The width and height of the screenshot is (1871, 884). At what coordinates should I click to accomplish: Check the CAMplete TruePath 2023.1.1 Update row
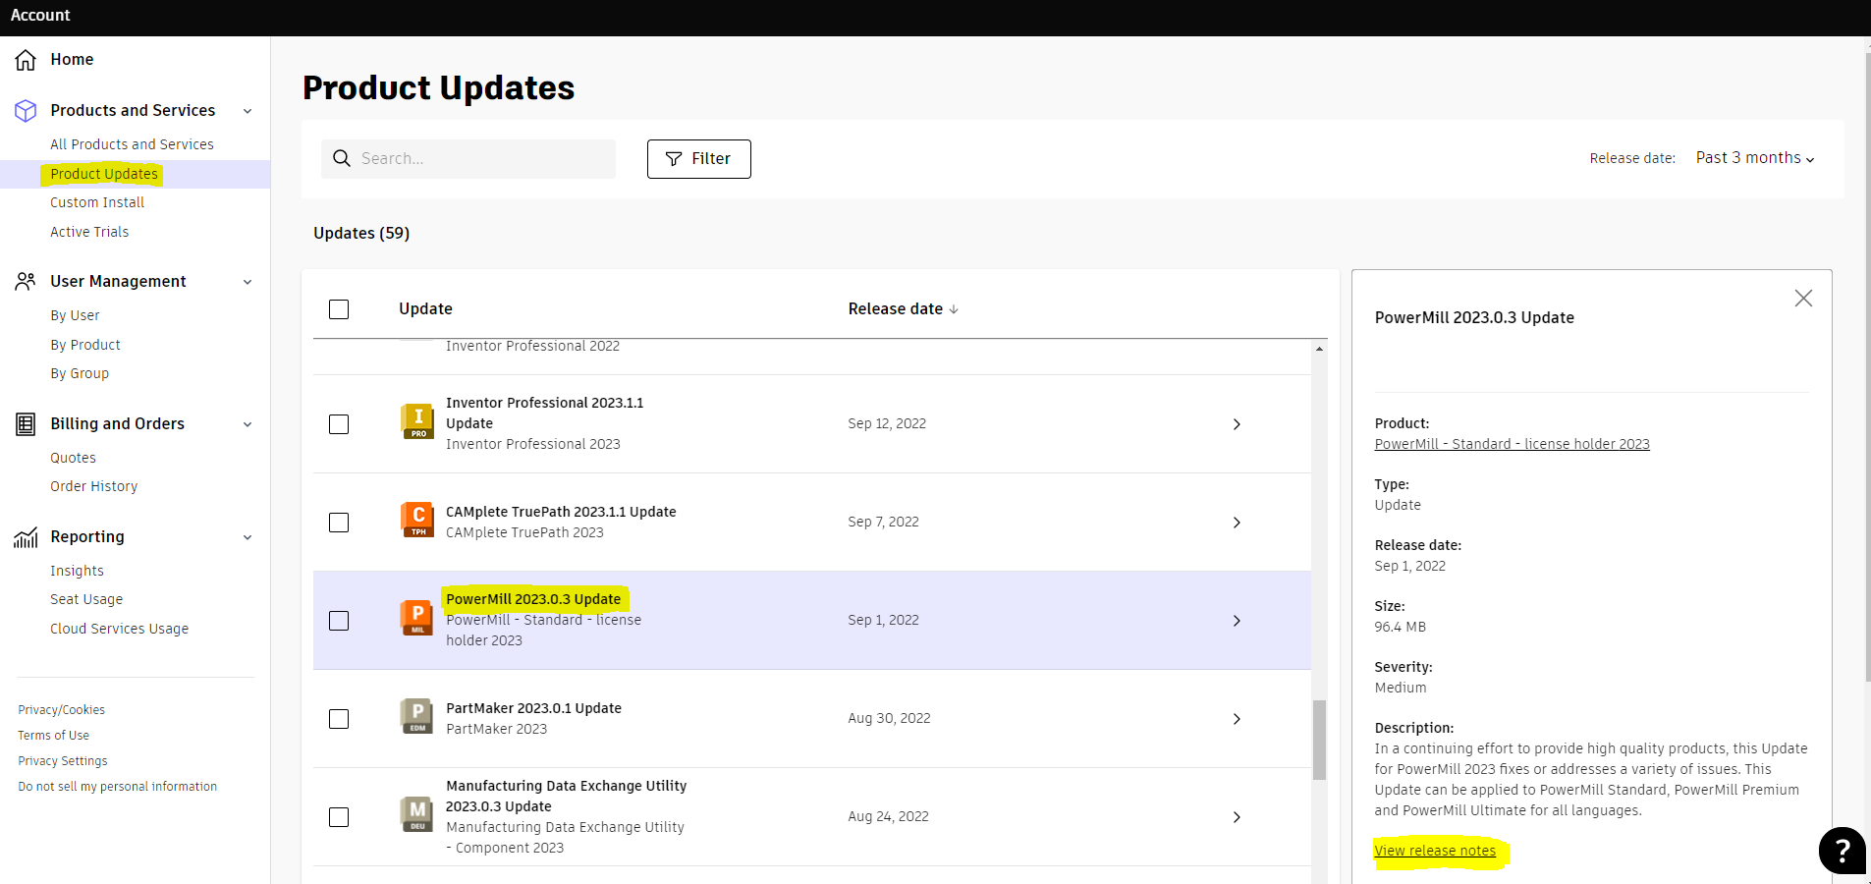point(339,523)
